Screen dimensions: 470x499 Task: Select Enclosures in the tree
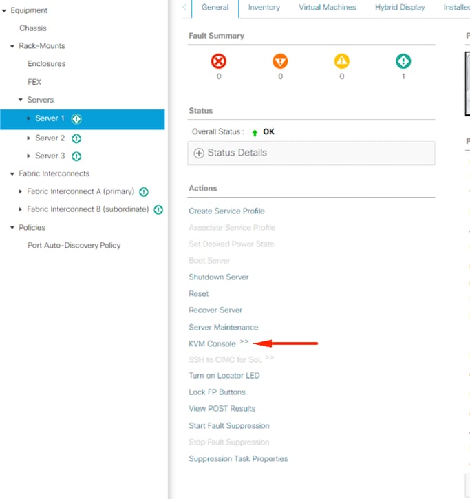tap(47, 63)
